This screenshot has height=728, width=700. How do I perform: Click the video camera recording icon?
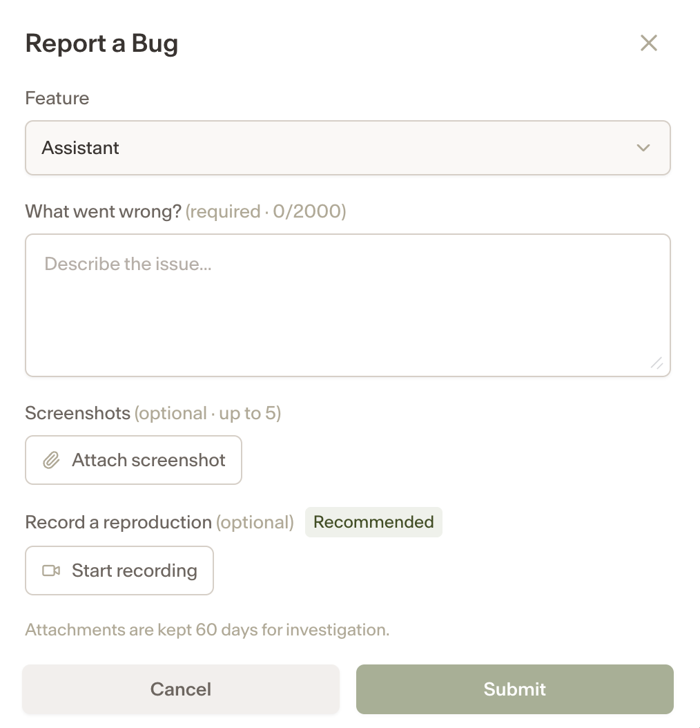[52, 571]
